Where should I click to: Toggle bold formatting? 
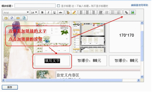[42, 12]
